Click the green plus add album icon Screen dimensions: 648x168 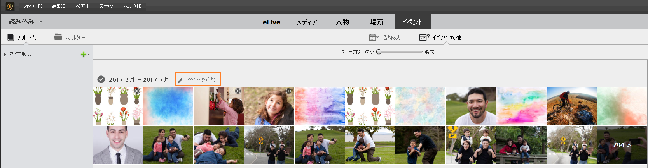point(83,55)
